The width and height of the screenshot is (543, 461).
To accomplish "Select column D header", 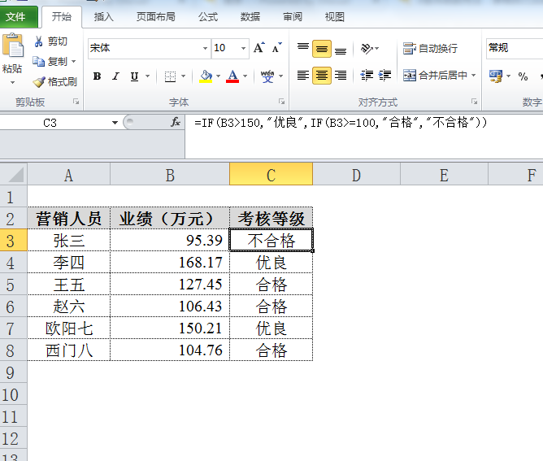I will (x=356, y=174).
